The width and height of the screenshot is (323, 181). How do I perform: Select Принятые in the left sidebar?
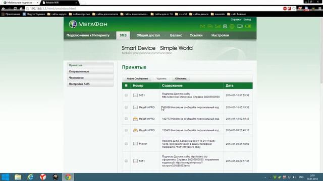90,65
